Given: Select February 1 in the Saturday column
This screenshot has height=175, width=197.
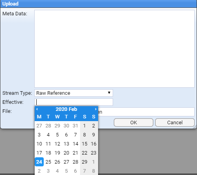Looking at the screenshot, I should [x=84, y=126].
